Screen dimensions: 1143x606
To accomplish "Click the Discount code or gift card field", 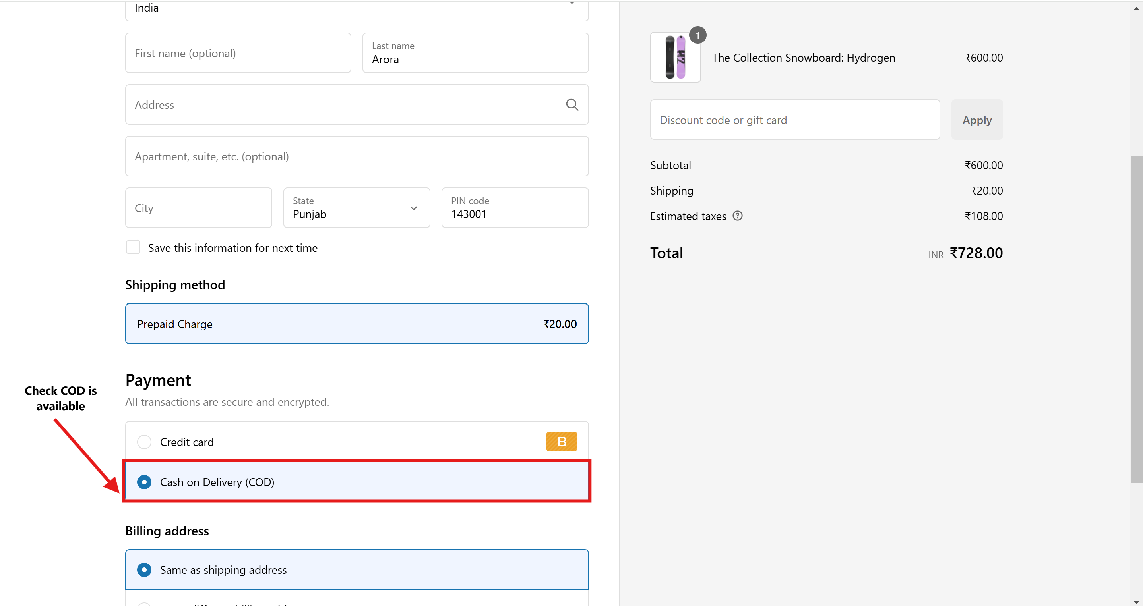I will point(794,120).
